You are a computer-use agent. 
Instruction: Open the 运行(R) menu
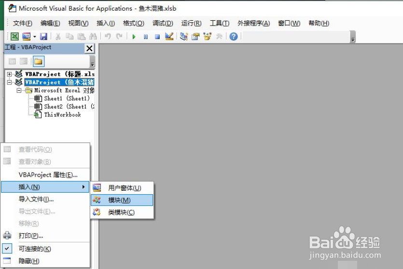click(191, 23)
